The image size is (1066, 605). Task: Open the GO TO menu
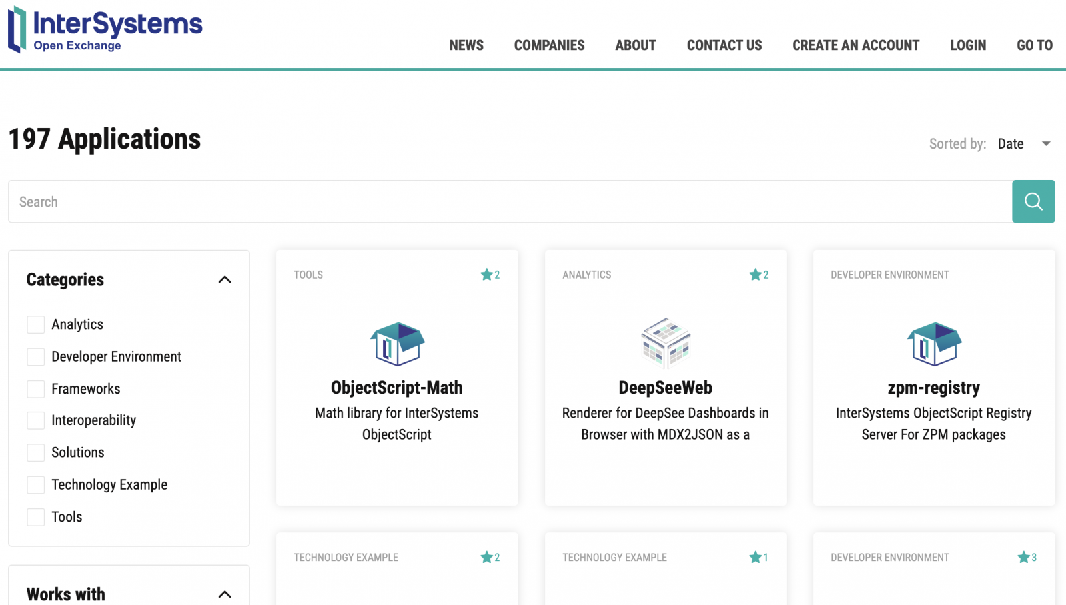click(1035, 45)
